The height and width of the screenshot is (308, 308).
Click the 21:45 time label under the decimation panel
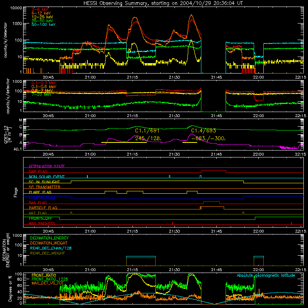216,270
